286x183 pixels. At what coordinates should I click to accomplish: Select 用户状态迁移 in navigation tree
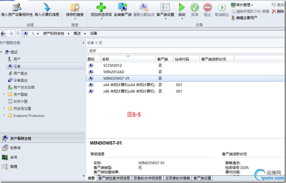[x=21, y=87]
